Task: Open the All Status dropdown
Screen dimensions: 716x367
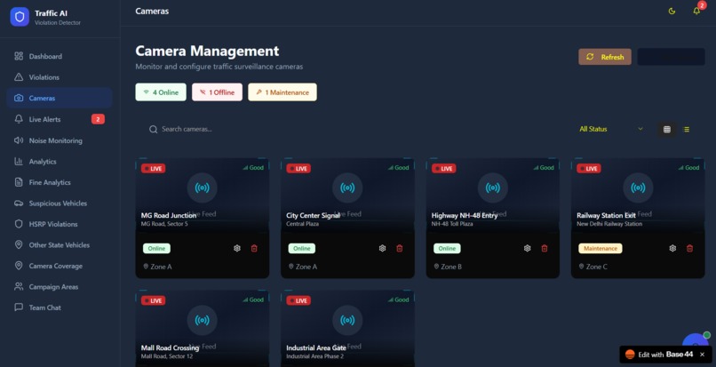Action: [611, 130]
